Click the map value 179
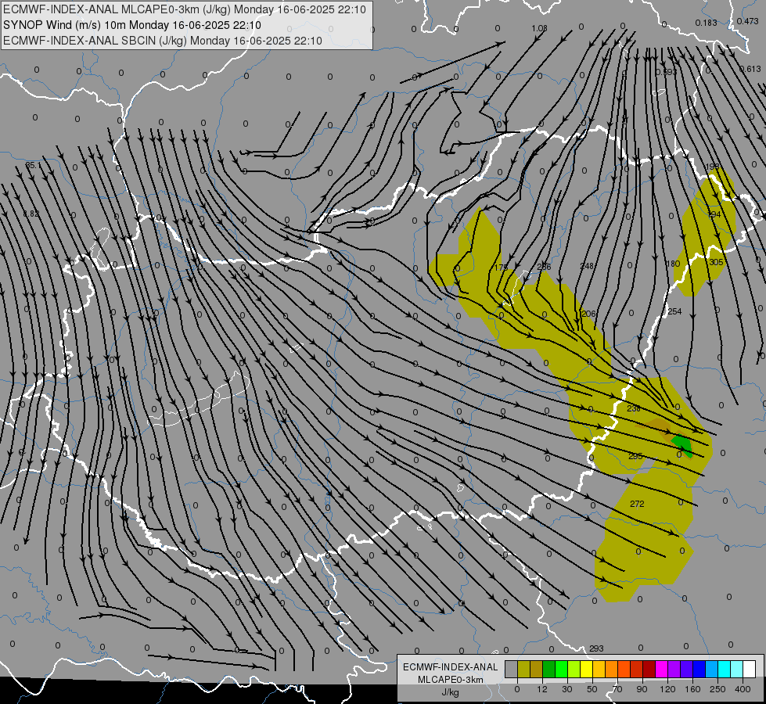Image resolution: width=766 pixels, height=704 pixels. pyautogui.click(x=501, y=268)
